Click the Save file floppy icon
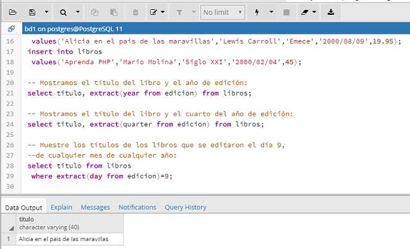The image size is (410, 249). [32, 12]
